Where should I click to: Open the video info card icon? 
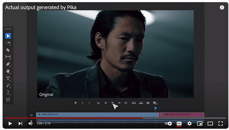point(222,7)
